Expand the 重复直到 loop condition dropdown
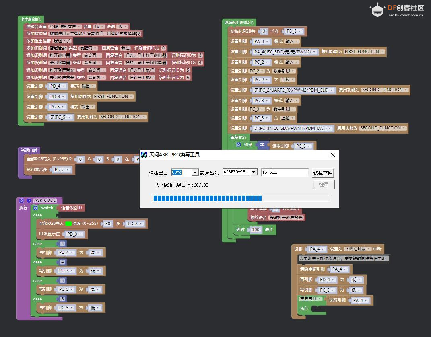431x337 pixels. [320, 299]
